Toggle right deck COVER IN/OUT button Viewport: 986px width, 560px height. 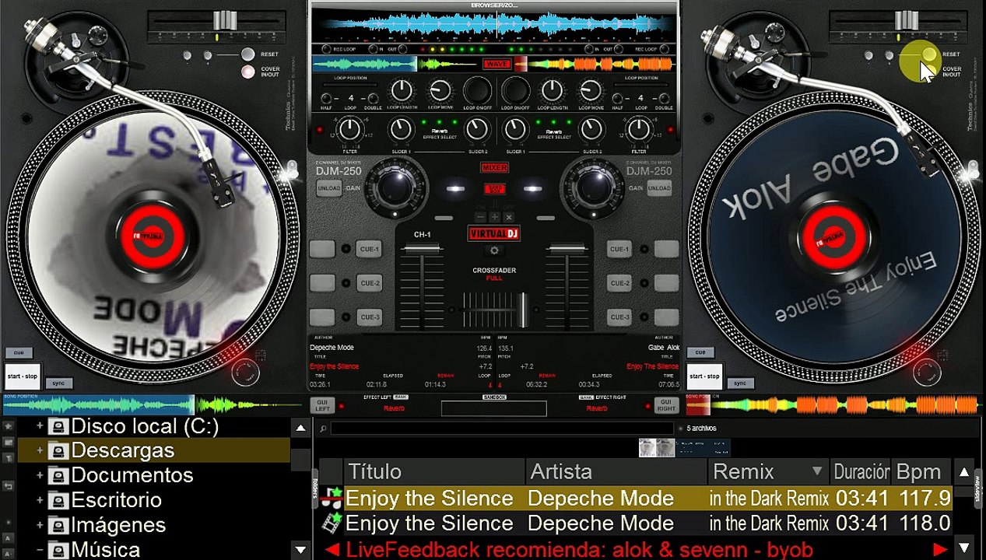click(x=928, y=71)
